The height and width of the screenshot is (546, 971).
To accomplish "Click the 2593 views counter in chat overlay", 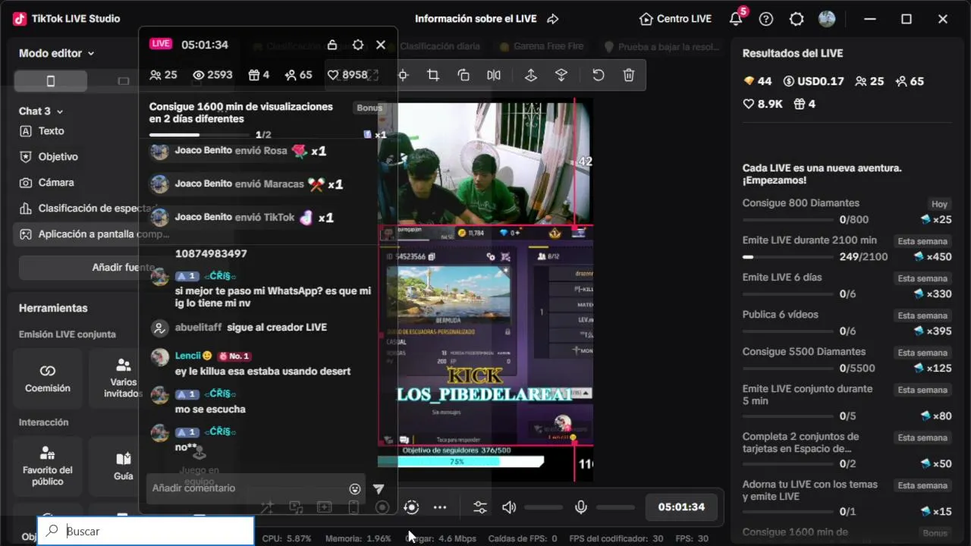I will click(x=212, y=75).
